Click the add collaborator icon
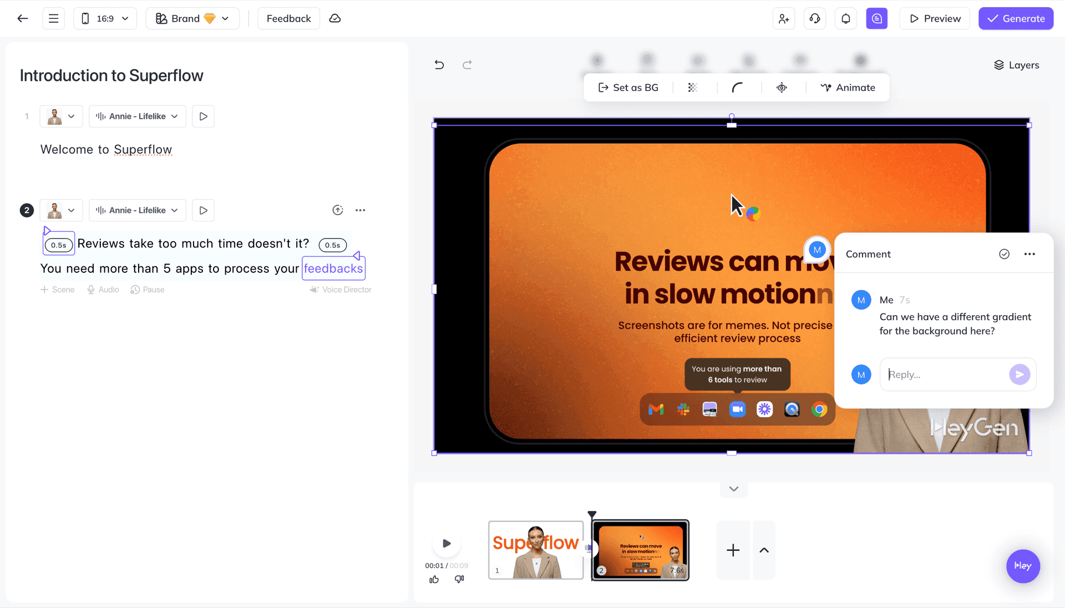This screenshot has height=608, width=1065. (784, 18)
